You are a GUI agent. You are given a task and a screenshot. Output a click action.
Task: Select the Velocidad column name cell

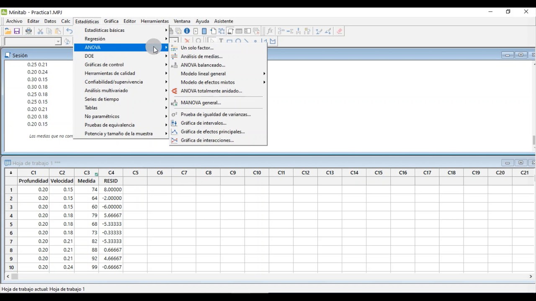pyautogui.click(x=62, y=181)
